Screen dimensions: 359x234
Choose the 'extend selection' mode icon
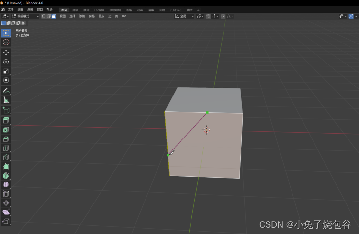click(8, 23)
